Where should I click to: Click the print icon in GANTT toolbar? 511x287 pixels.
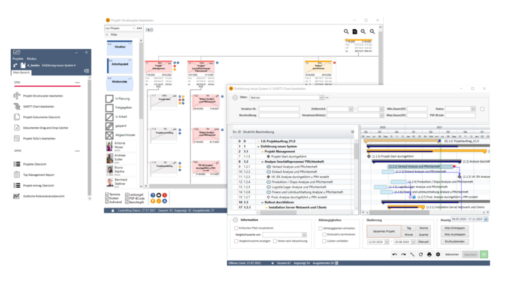(x=429, y=254)
